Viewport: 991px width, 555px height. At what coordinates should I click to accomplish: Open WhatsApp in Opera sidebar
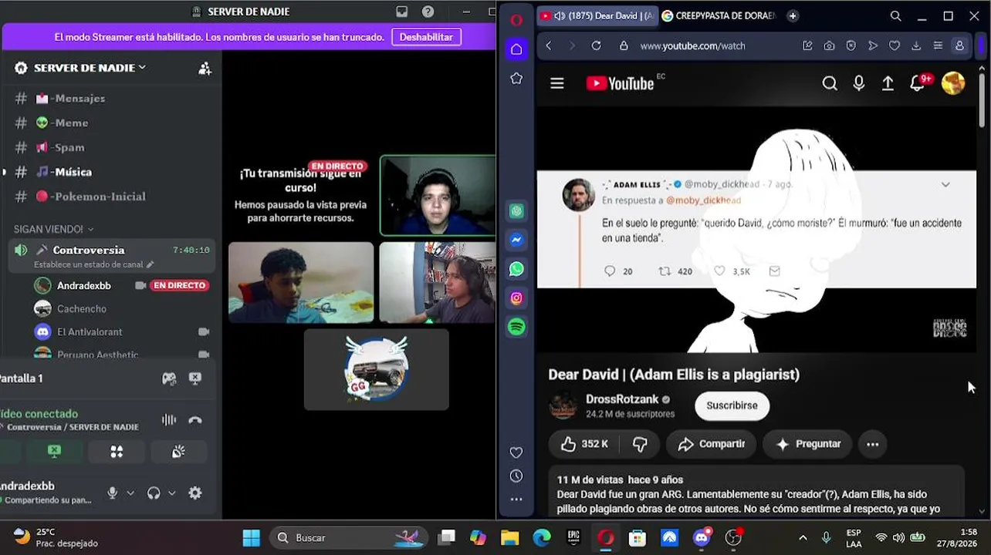tap(516, 269)
